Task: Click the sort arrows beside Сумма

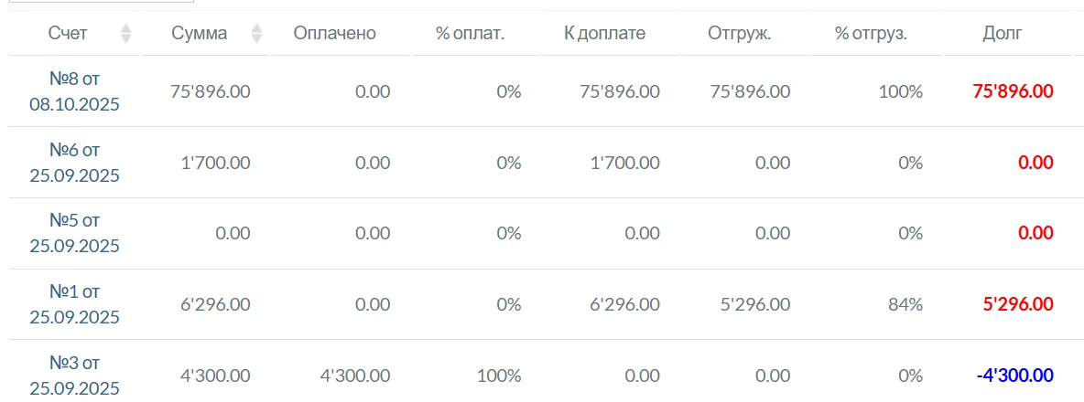Action: click(256, 34)
